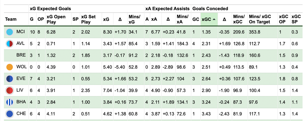Select the Goals Conceded group header
The height and width of the screenshot is (121, 305).
pos(210,9)
